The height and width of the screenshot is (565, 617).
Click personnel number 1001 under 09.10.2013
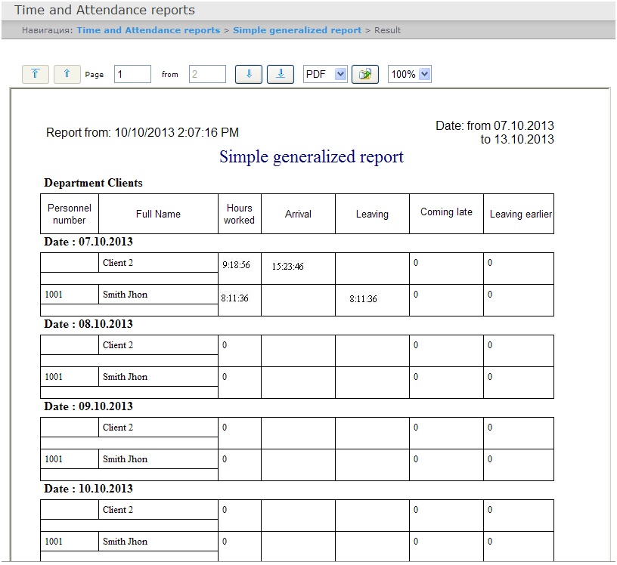pyautogui.click(x=54, y=459)
